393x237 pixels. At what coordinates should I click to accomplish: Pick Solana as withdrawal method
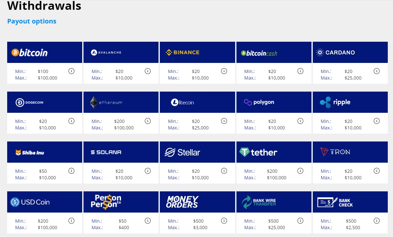pos(121,152)
